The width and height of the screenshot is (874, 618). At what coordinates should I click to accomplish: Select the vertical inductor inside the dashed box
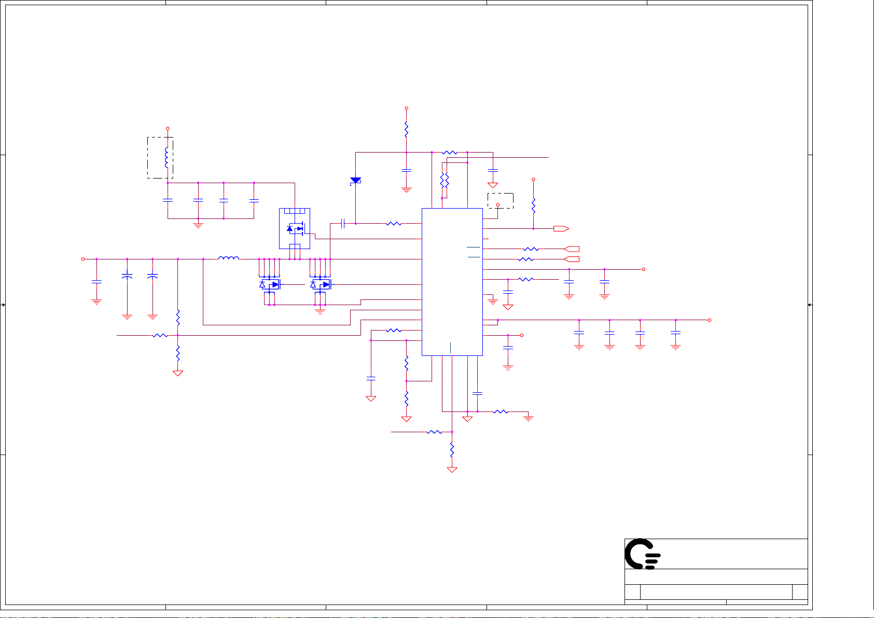pos(167,158)
